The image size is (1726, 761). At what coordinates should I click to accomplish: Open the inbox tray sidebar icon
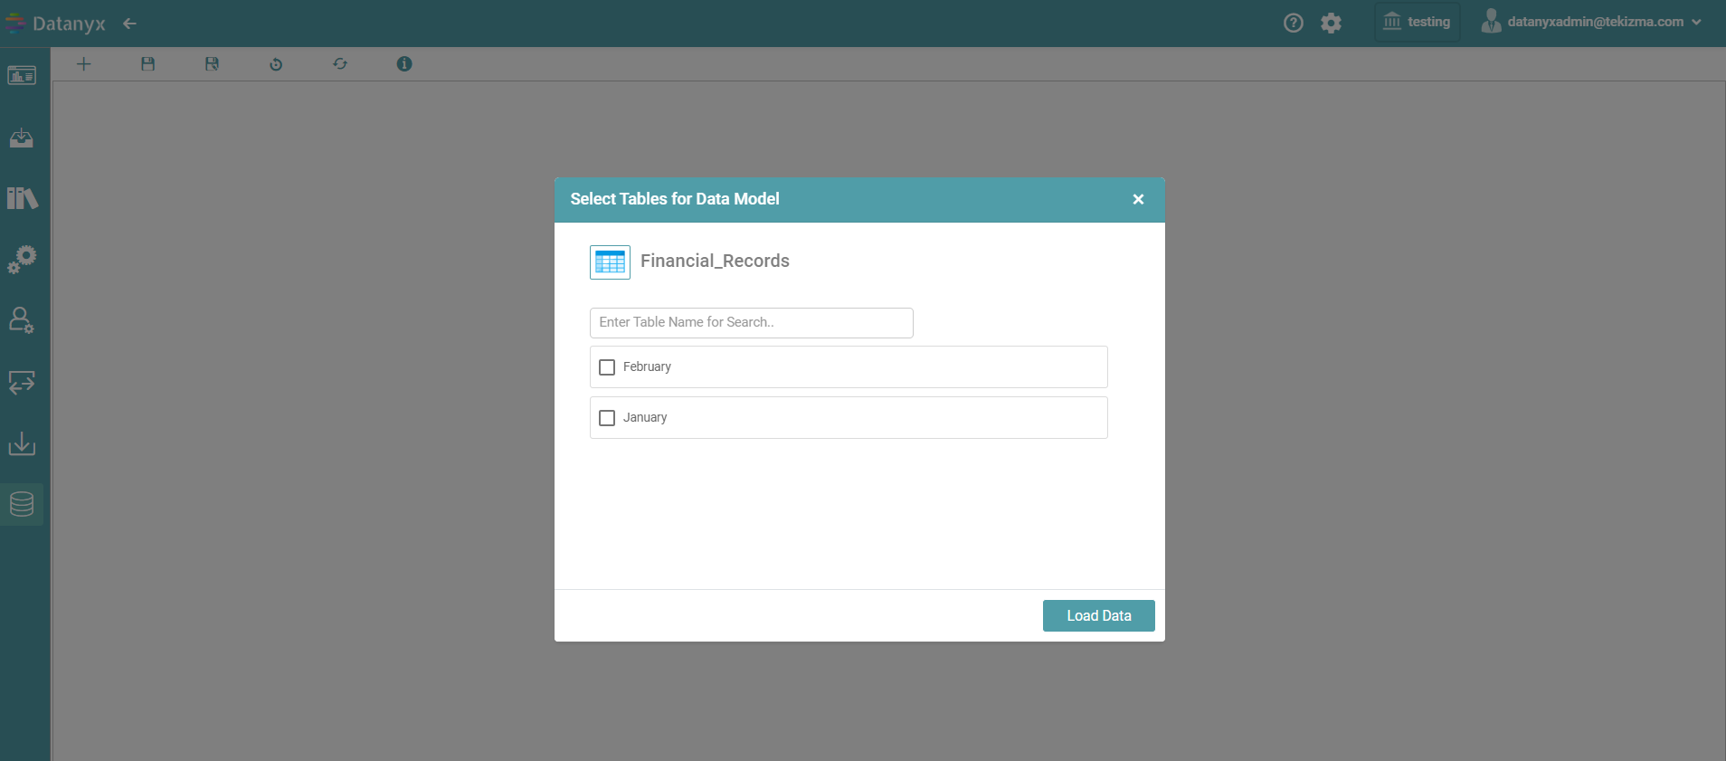pos(22,138)
